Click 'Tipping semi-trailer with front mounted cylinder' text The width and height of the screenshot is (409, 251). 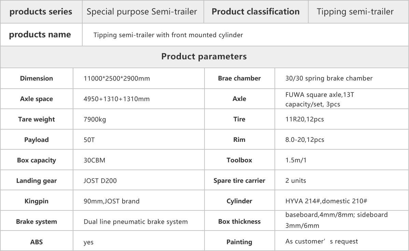[x=168, y=35]
